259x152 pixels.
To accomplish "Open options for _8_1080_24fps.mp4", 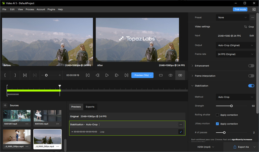I will (x=58, y=146).
